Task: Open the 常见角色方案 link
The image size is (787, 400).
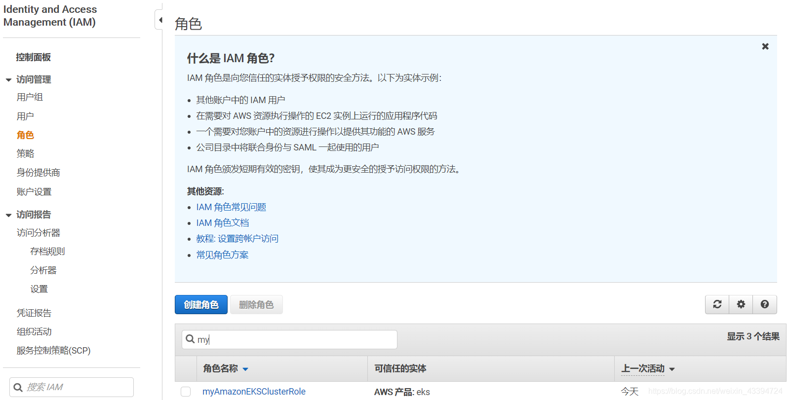Action: (222, 255)
